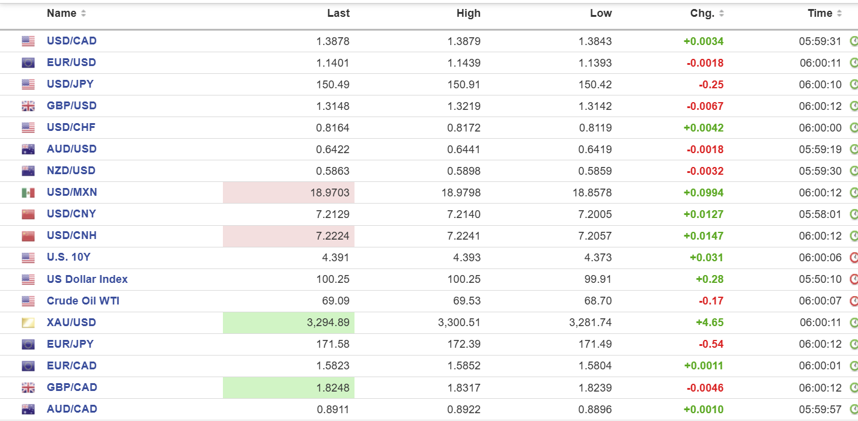This screenshot has height=421, width=858.
Task: Open the Crude Oil WTI link
Action: point(83,301)
